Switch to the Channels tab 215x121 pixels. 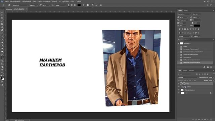pos(185,71)
